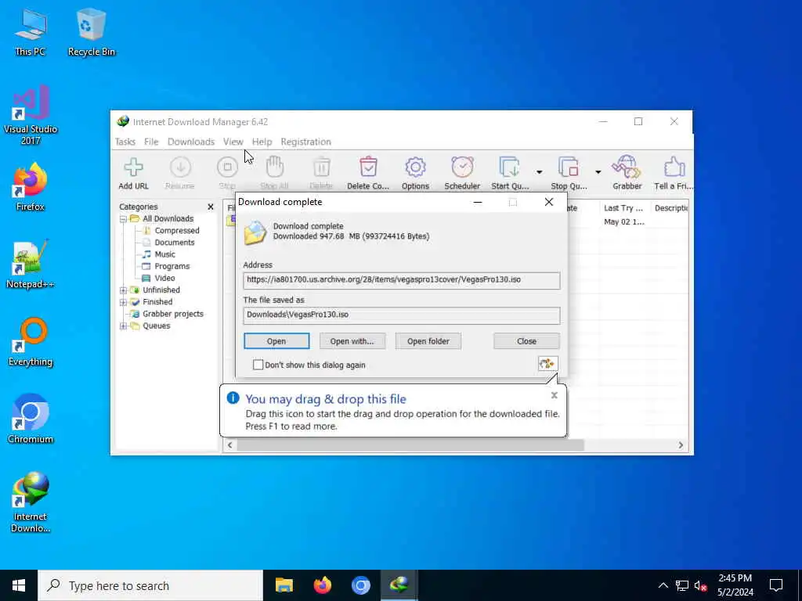Viewport: 802px width, 601px height.
Task: Select the Notepad++ desktop shortcut
Action: coord(31,265)
